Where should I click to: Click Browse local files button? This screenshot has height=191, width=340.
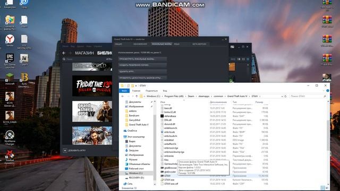[142, 59]
